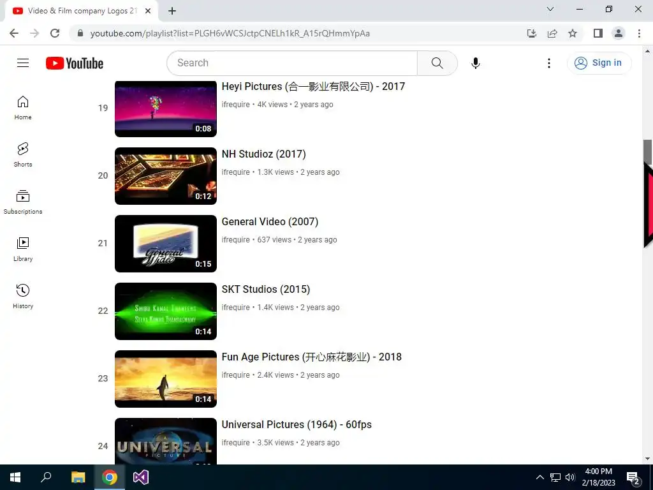Open the Chrome profile avatar
Viewport: 653px width, 490px height.
619,33
